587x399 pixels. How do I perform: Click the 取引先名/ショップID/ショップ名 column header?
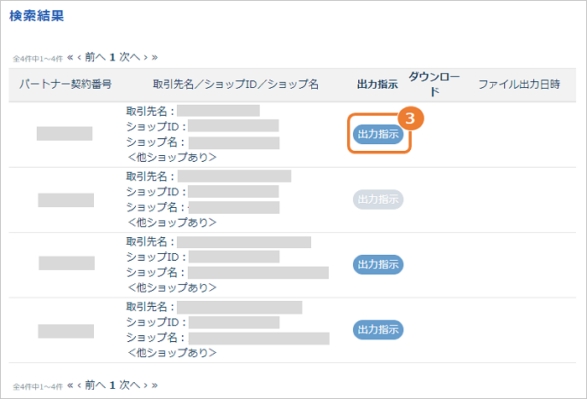pyautogui.click(x=236, y=84)
